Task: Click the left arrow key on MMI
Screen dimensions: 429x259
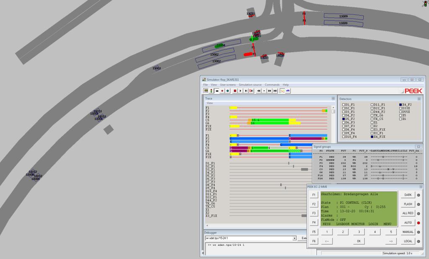Action: [x=327, y=241]
